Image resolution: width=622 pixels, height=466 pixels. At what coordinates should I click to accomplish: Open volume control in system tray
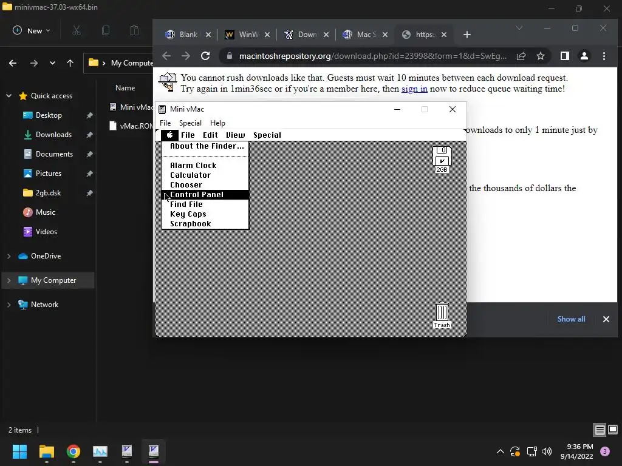click(547, 451)
